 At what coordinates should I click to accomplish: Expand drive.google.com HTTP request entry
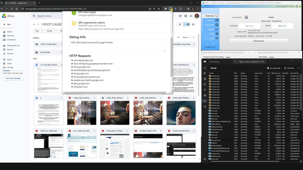coord(72,67)
